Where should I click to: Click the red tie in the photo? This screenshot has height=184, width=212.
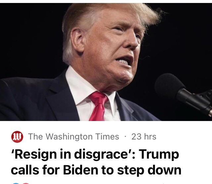point(98,106)
